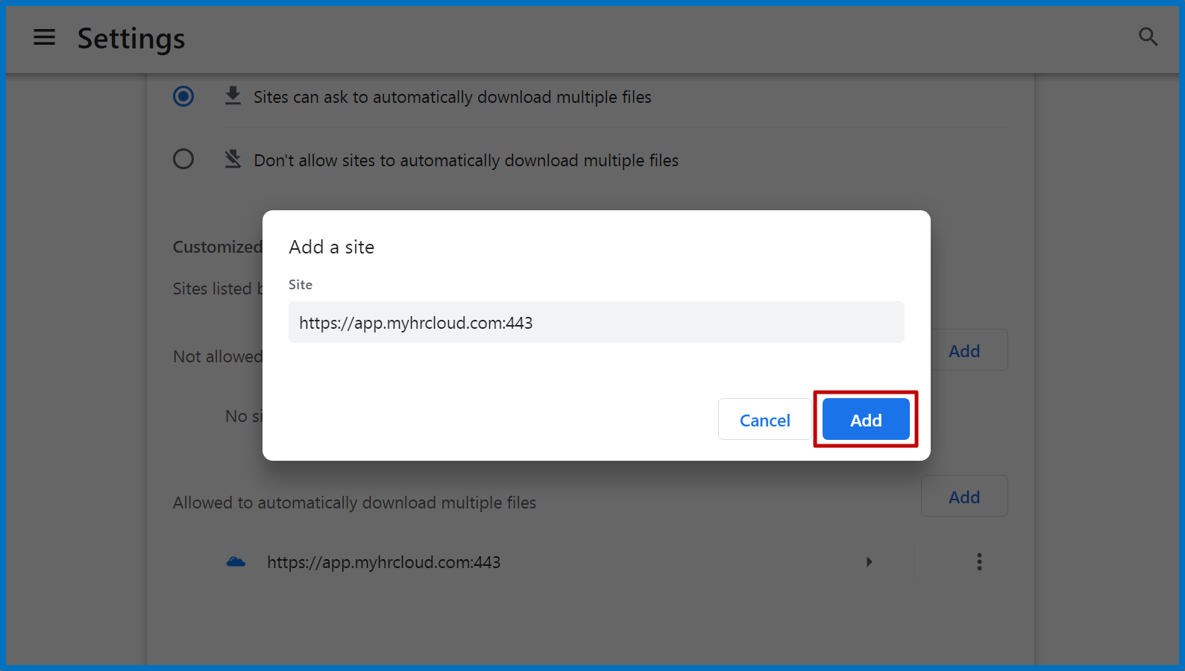Click Add button for Allowed to download list
Screen dimensions: 1185x671
coord(964,497)
